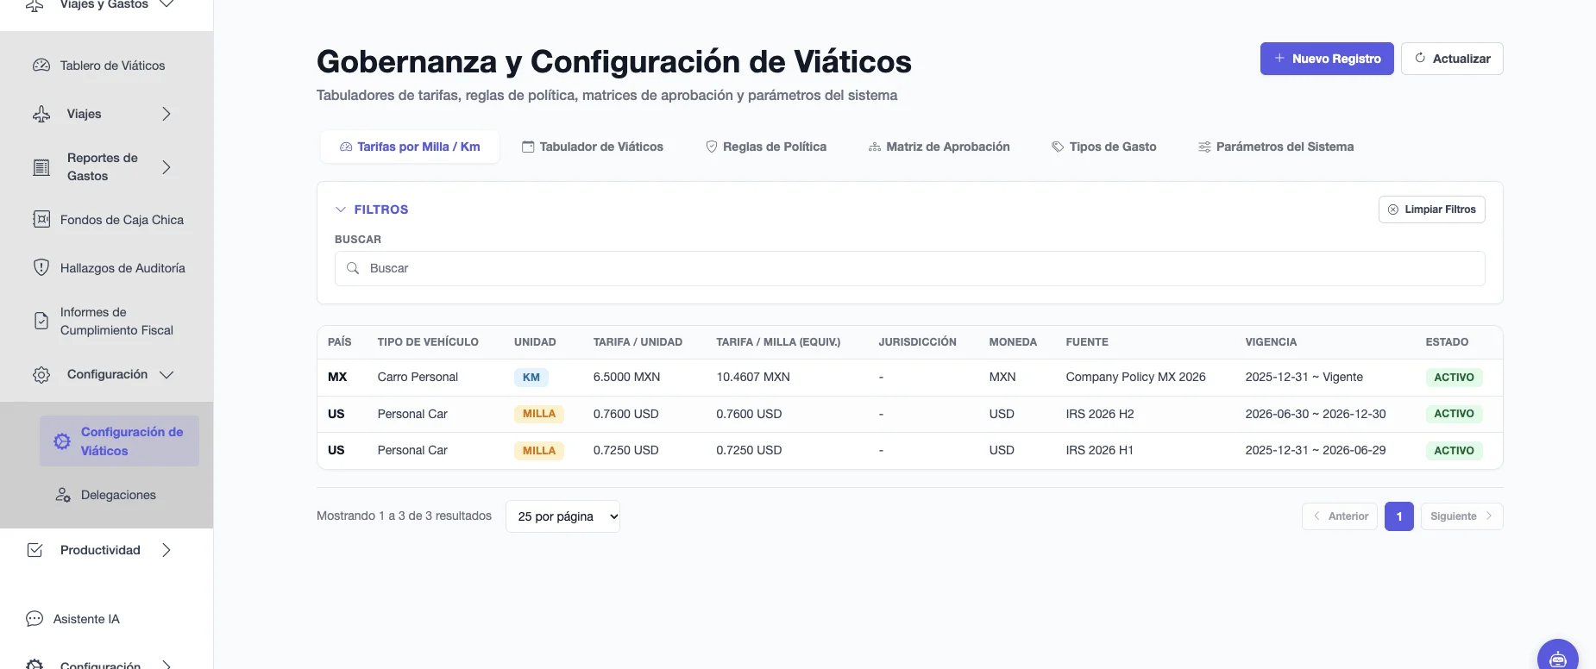Select the Tarifas por Milla / Km tab
Viewport: 1596px width, 669px height.
[x=410, y=147]
